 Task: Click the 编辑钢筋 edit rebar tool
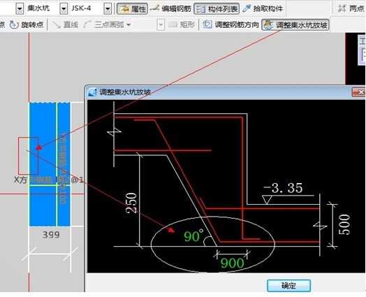[171, 9]
